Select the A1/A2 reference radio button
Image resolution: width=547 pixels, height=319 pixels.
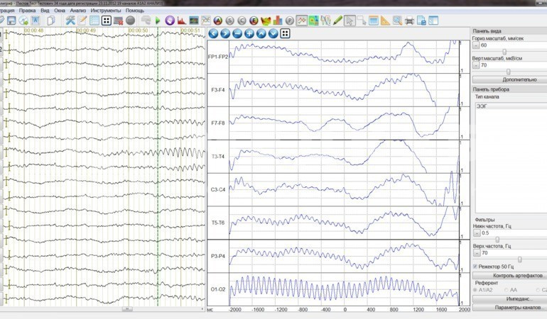(x=475, y=290)
